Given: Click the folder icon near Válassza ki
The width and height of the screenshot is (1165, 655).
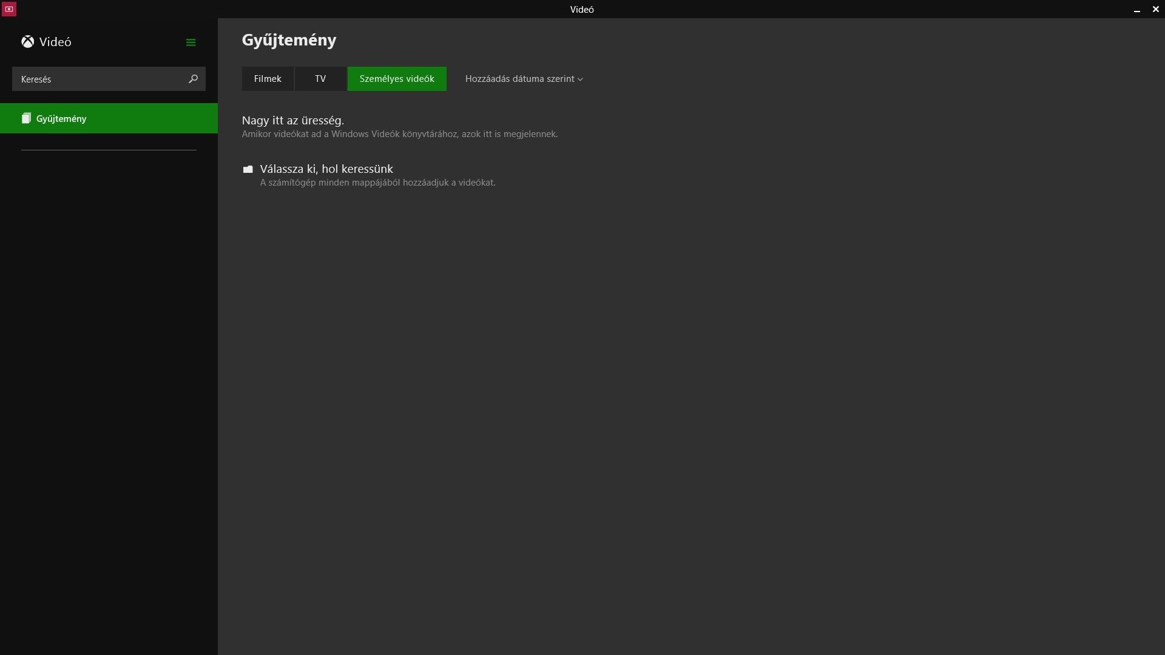Looking at the screenshot, I should coord(248,169).
